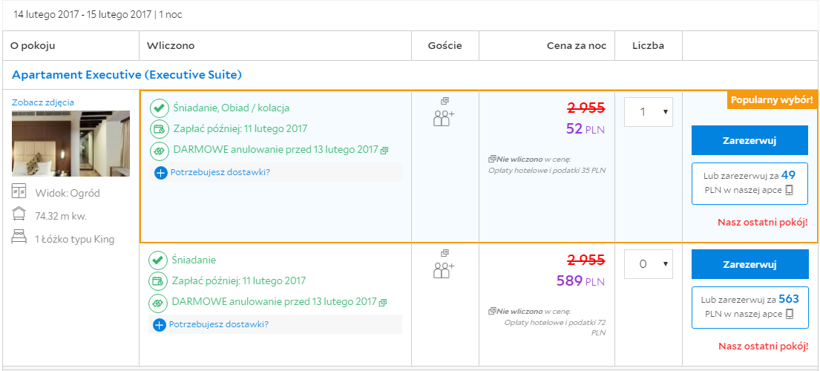Viewport: 820px width, 371px height.
Task: Click bed icon next to 1 Łóżko typu King
Action: point(19,237)
